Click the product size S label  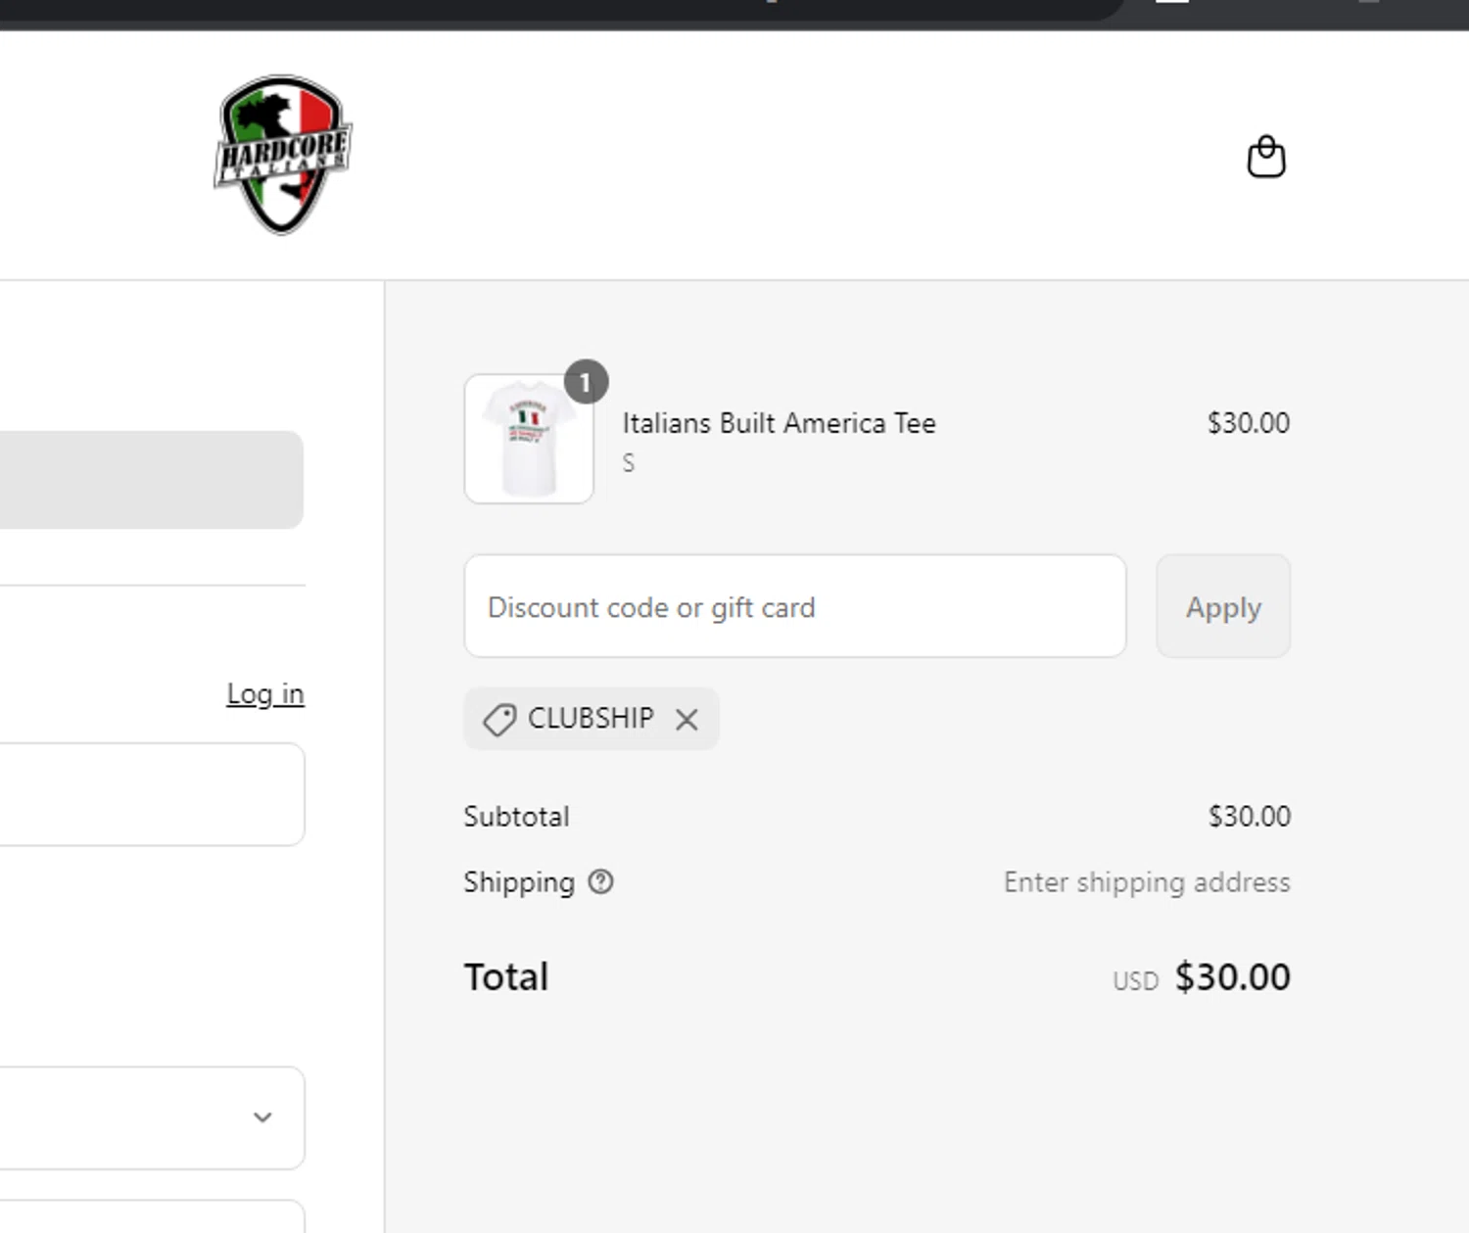coord(629,463)
